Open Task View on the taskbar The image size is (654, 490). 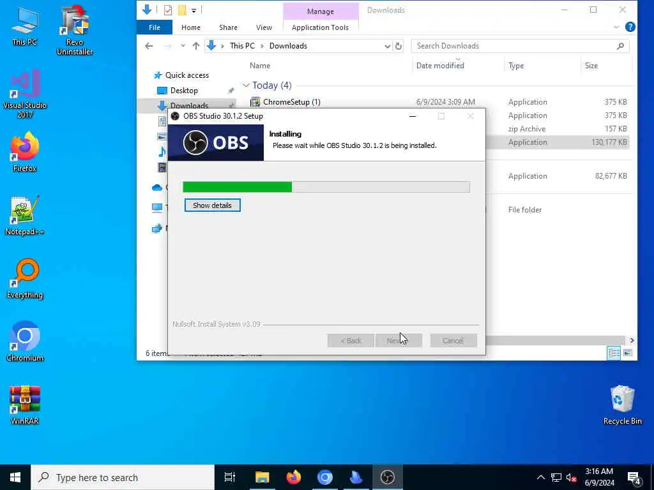(230, 477)
